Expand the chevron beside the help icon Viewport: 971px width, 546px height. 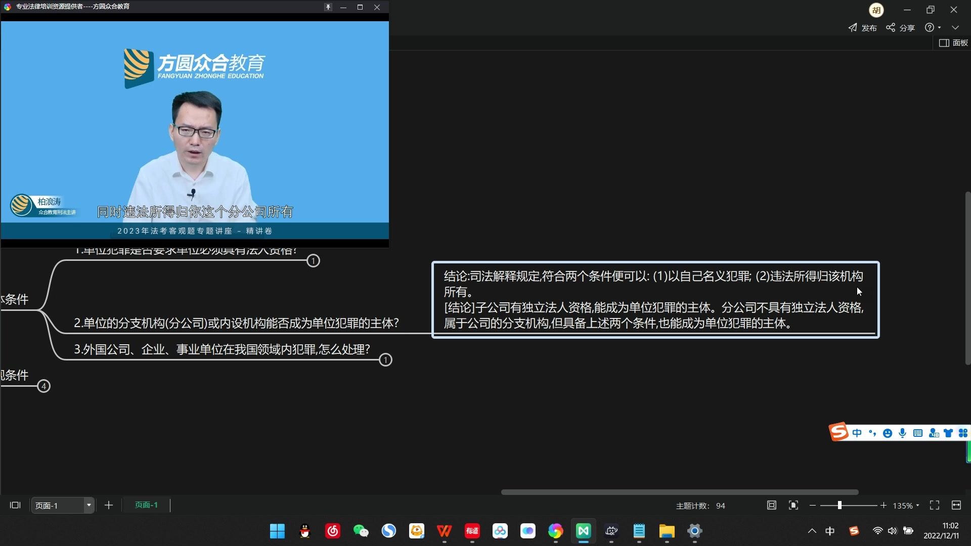point(940,27)
